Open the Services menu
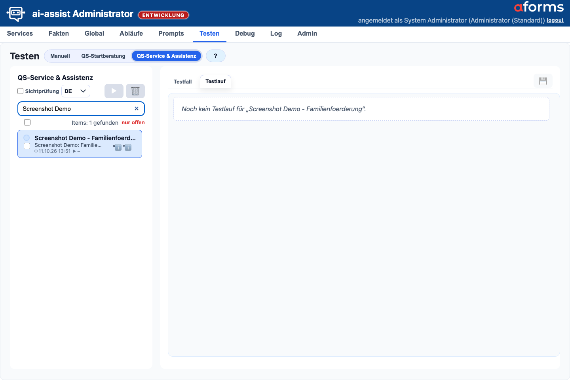The image size is (570, 380). (20, 34)
